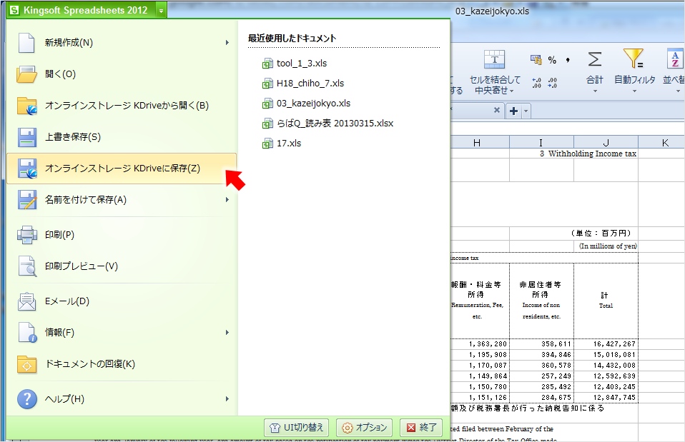The width and height of the screenshot is (685, 442).
Task: Open the 合計 dropdown arrow
Action: pos(595,91)
